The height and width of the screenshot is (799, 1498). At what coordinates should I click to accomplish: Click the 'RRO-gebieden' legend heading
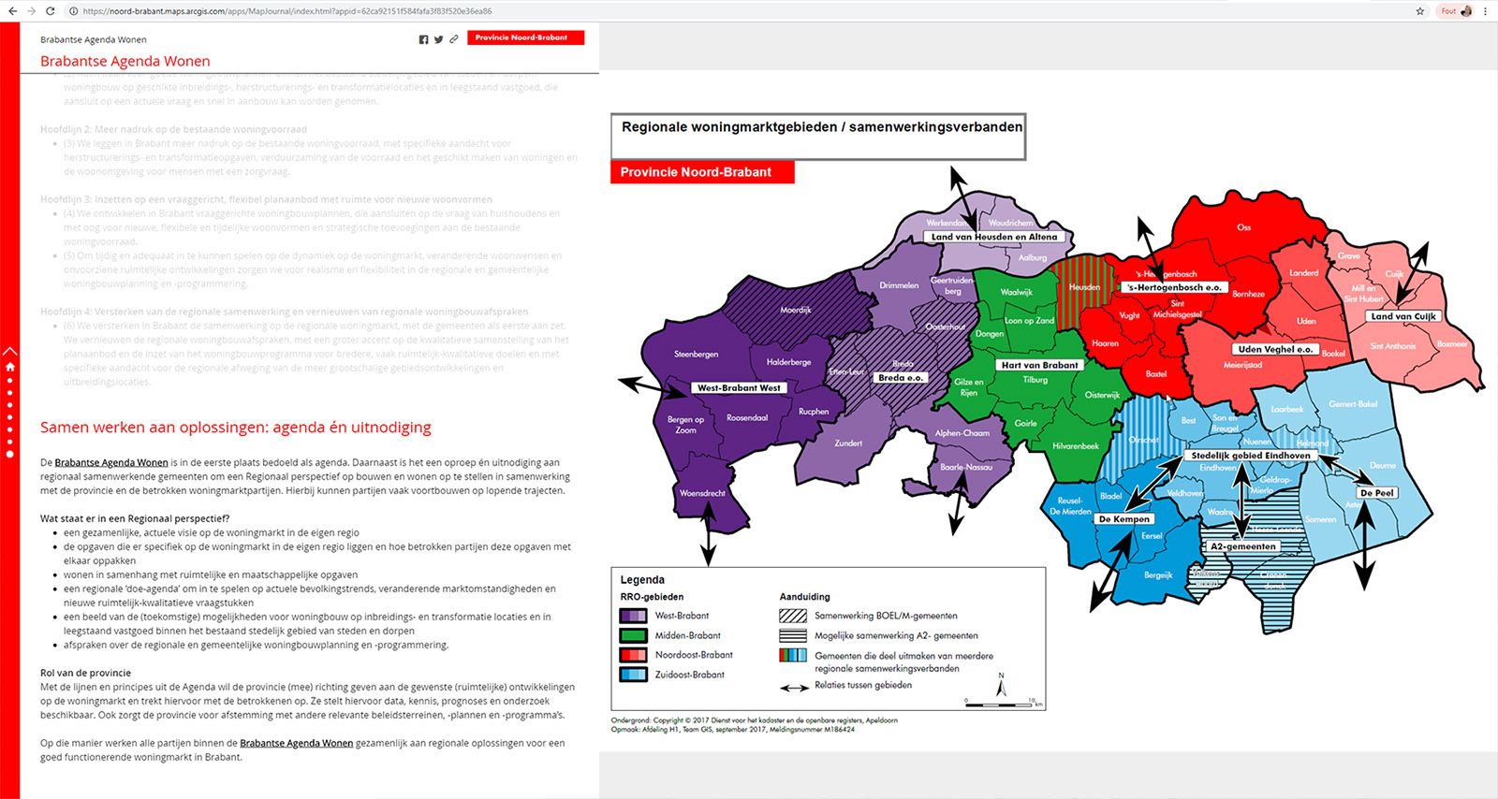coord(652,597)
